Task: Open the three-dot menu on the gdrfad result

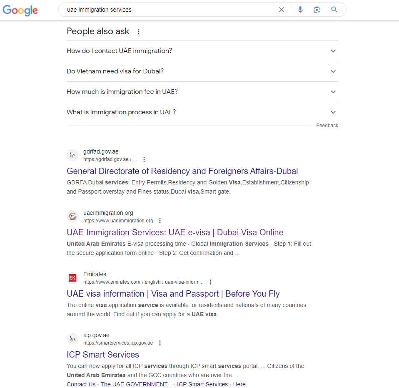Action: 144,159
